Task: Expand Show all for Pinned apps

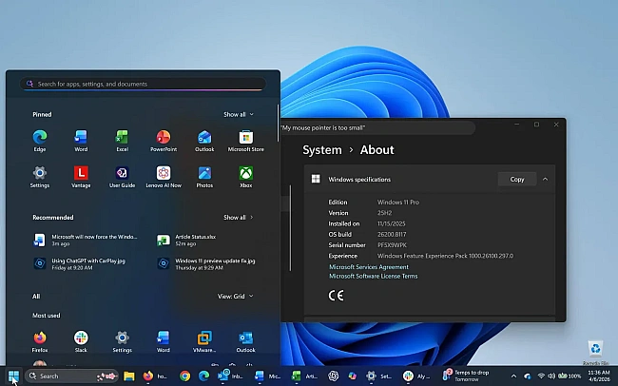Action: coord(238,114)
